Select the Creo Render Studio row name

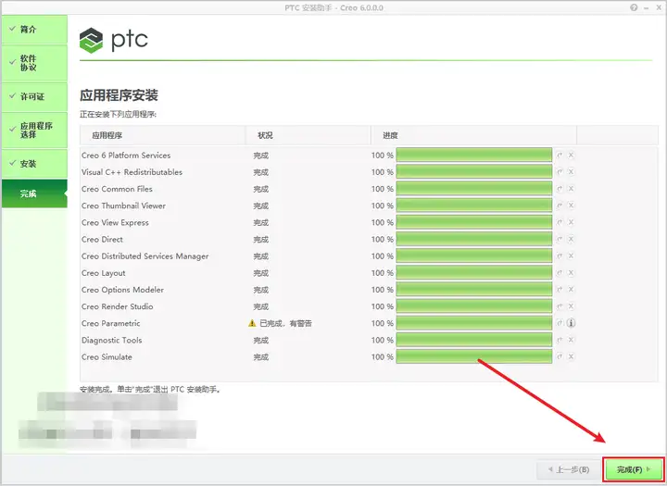pyautogui.click(x=118, y=306)
